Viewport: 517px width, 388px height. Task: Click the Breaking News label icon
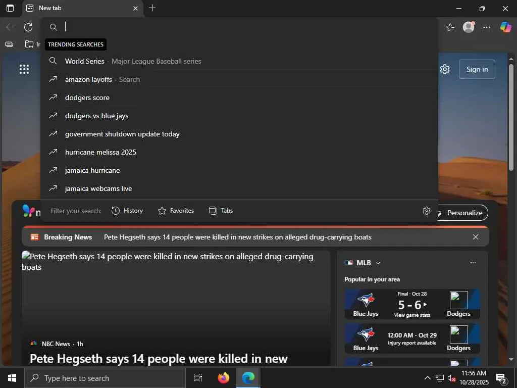(x=35, y=237)
